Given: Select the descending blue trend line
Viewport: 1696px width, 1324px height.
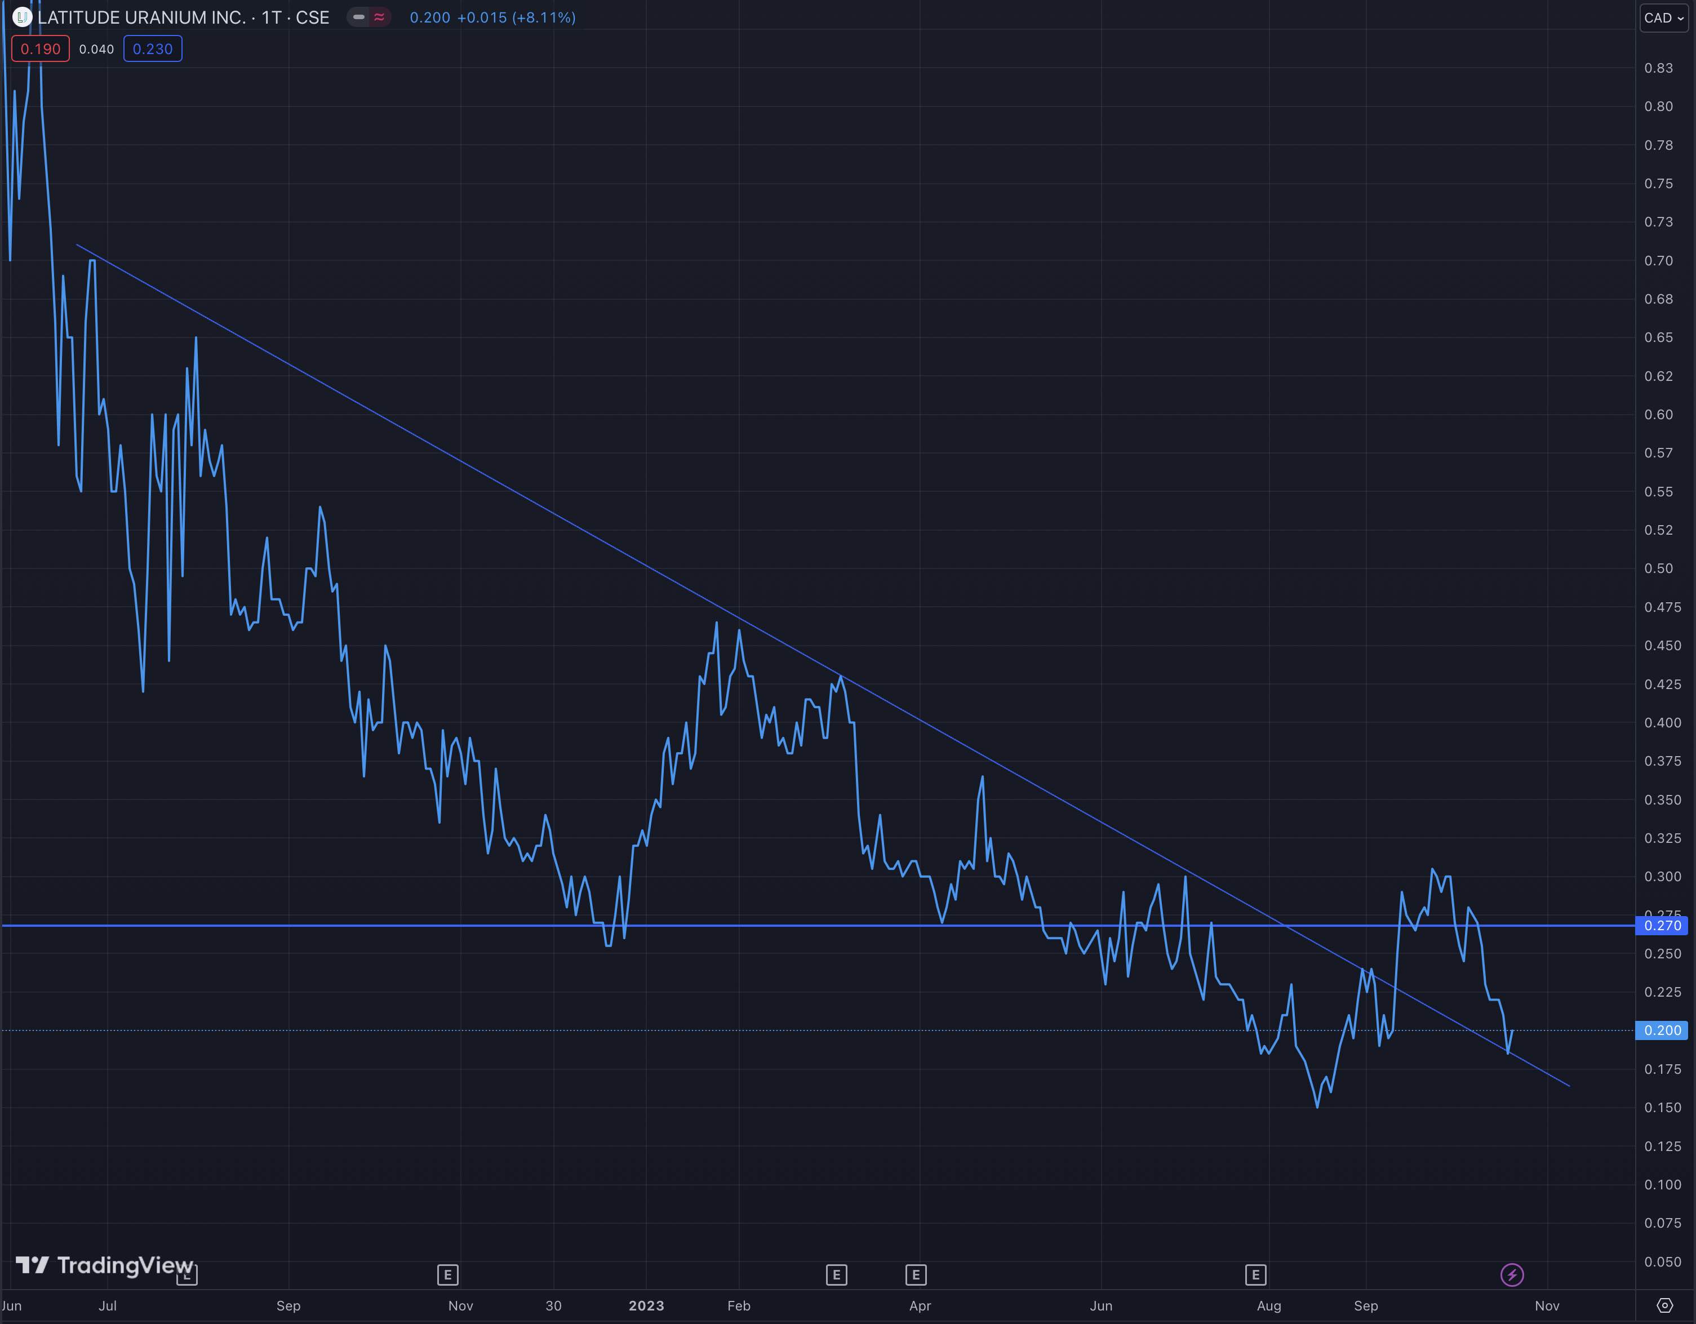Looking at the screenshot, I should (x=466, y=464).
